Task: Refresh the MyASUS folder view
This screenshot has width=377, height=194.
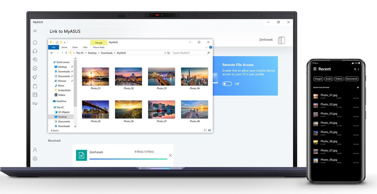Action: tap(169, 53)
